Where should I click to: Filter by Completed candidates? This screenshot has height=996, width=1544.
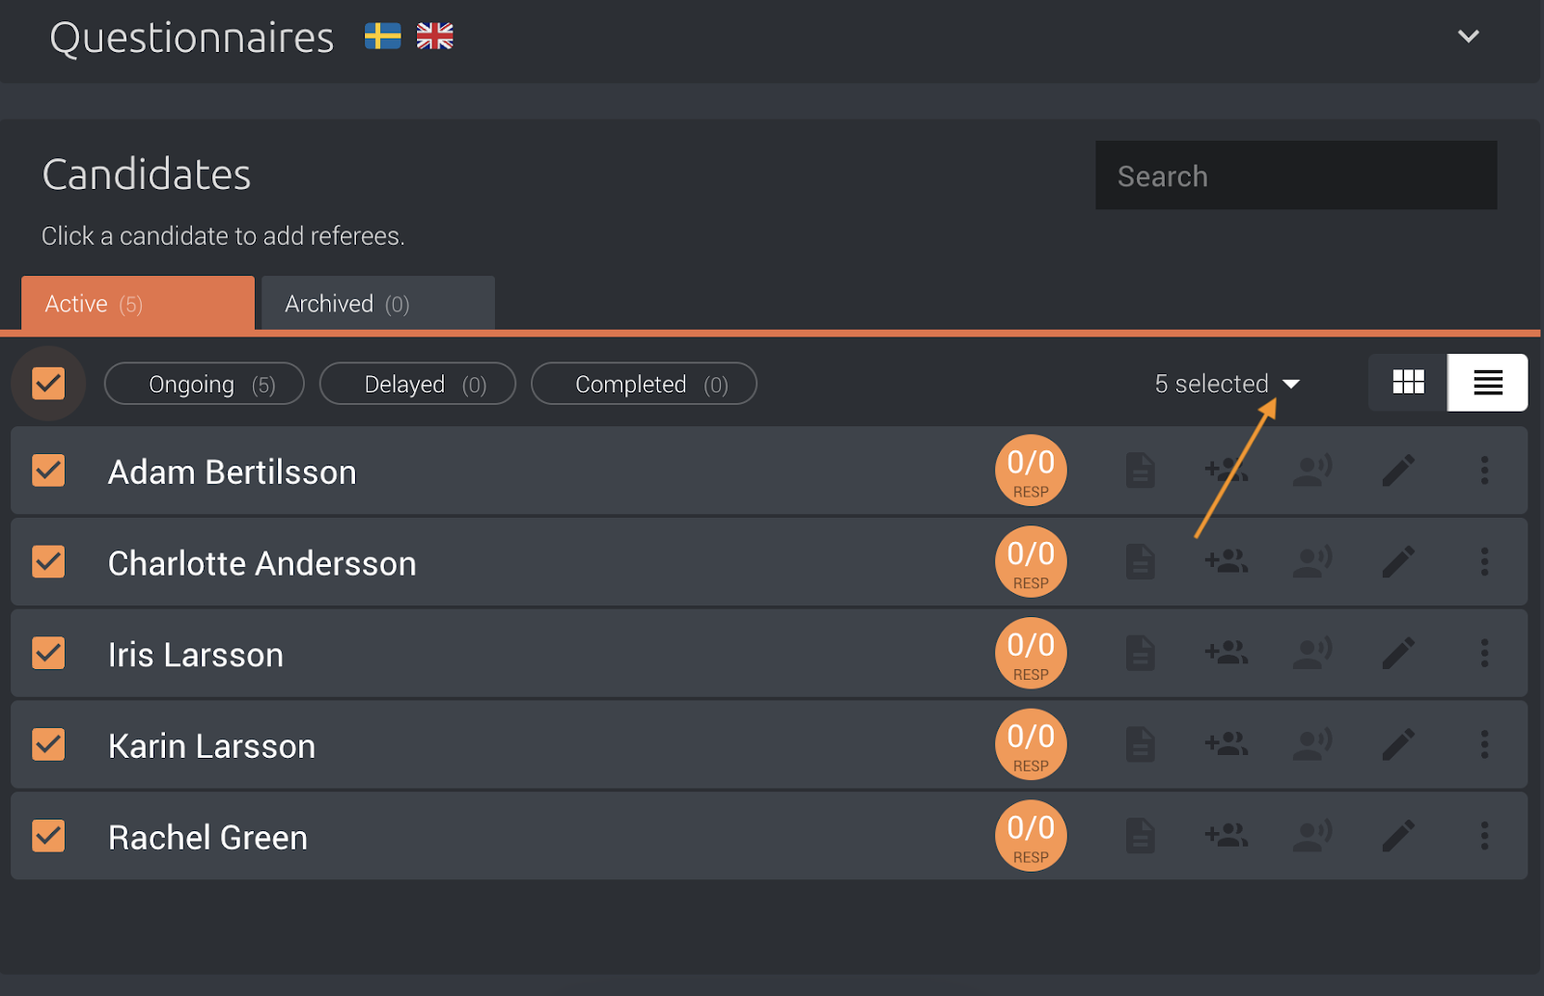644,384
